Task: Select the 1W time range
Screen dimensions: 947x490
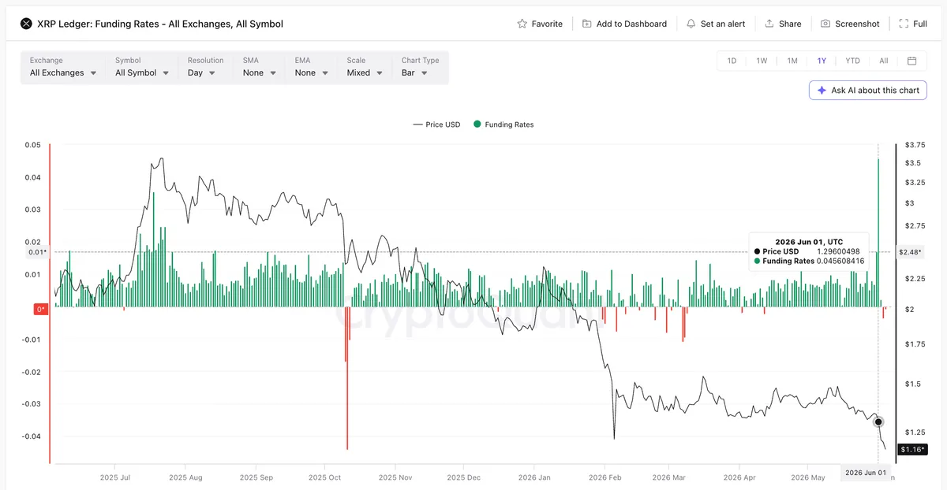Action: tap(762, 61)
